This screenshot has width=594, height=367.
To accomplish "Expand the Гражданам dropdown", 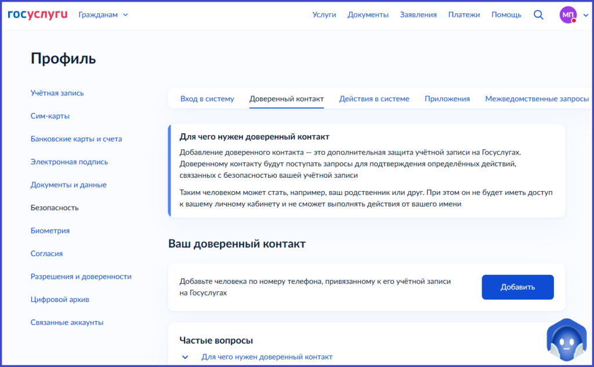I will coord(103,15).
